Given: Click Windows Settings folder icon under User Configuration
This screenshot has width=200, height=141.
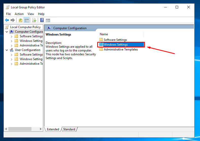Looking at the screenshot, I should [16, 59].
